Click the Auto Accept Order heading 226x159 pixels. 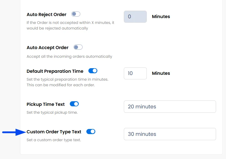47,48
